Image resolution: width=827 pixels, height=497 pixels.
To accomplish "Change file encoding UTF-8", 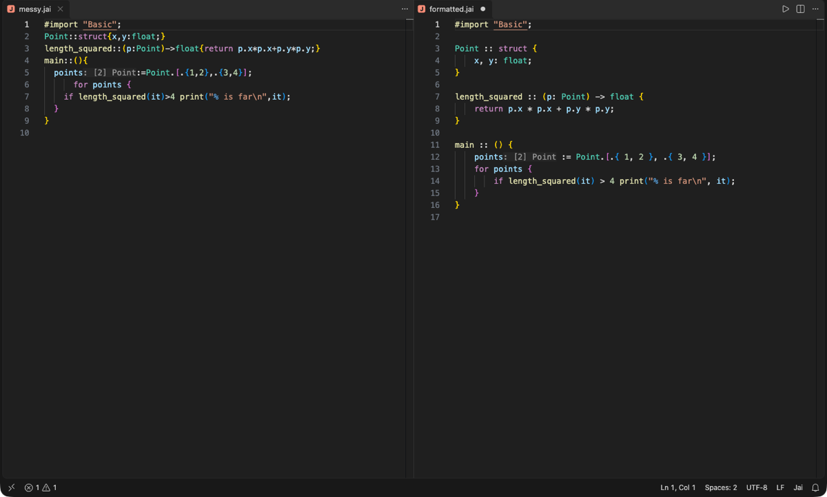I will click(757, 487).
